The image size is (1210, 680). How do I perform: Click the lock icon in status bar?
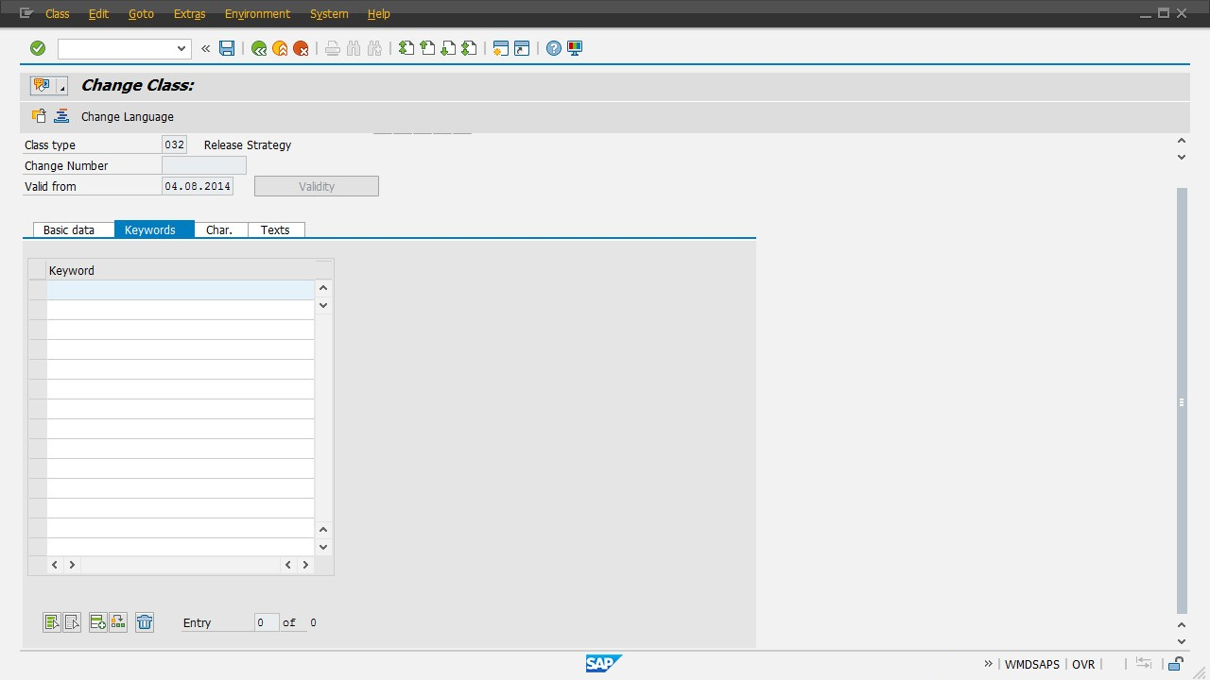[1176, 664]
